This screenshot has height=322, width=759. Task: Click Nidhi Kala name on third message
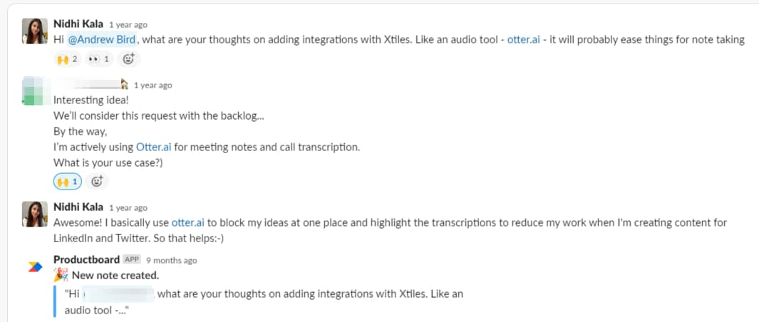(78, 207)
